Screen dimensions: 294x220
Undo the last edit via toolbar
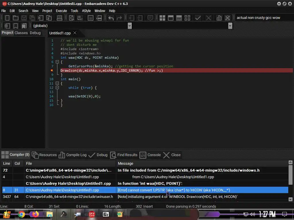click(111, 18)
